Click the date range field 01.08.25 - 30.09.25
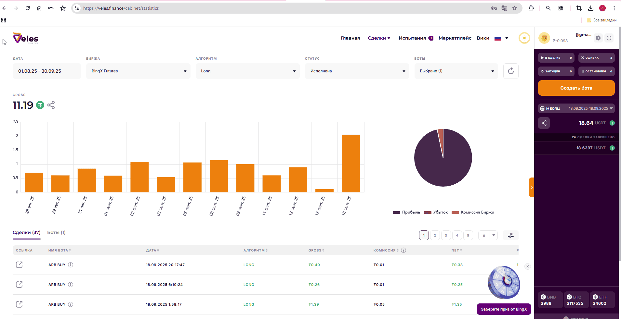Image resolution: width=621 pixels, height=319 pixels. 46,71
